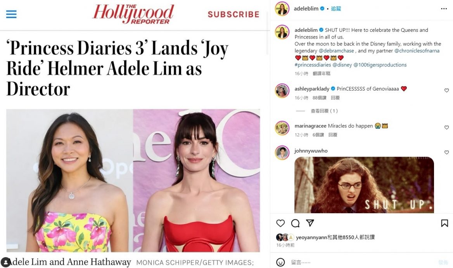Image resolution: width=453 pixels, height=268 pixels.
Task: Translate adeleblim's caption
Action: (322, 73)
